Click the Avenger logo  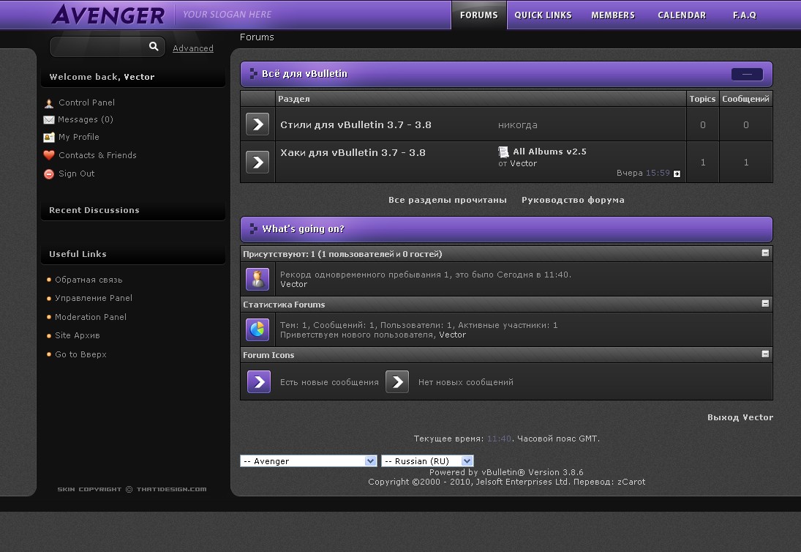tap(108, 15)
